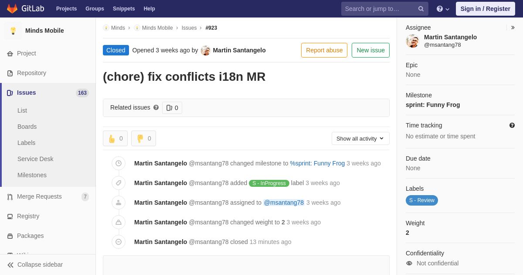
Task: Click the label added tag icon
Action: (x=119, y=183)
